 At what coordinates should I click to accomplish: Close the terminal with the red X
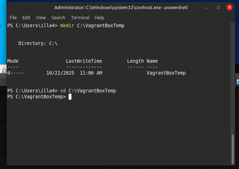[229, 7]
